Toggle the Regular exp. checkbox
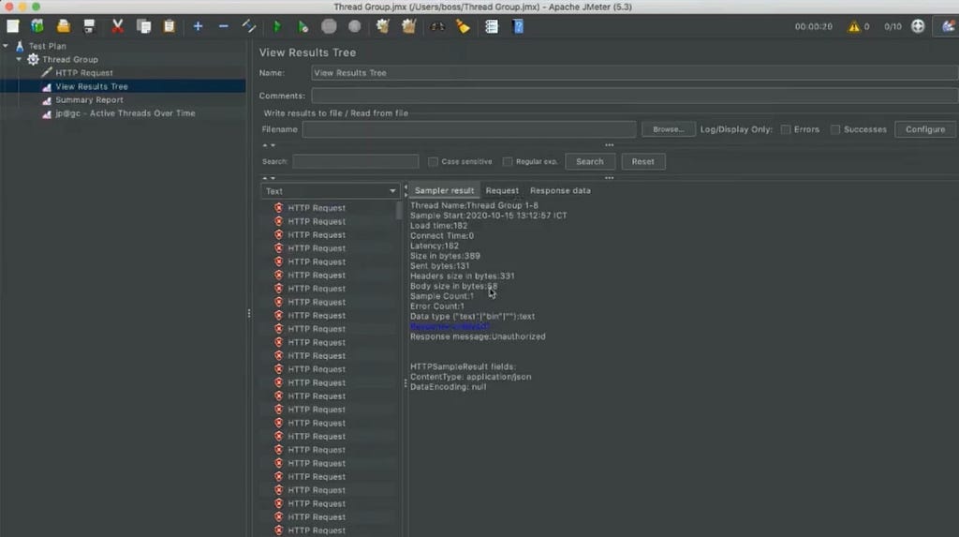The width and height of the screenshot is (959, 537). [x=508, y=161]
